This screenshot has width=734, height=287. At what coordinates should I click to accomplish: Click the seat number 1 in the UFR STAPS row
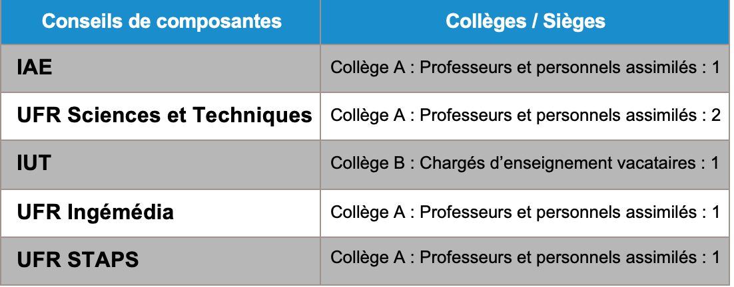tap(715, 258)
